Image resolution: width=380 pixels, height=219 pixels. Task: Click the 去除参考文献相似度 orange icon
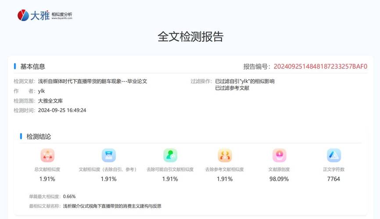(x=225, y=155)
